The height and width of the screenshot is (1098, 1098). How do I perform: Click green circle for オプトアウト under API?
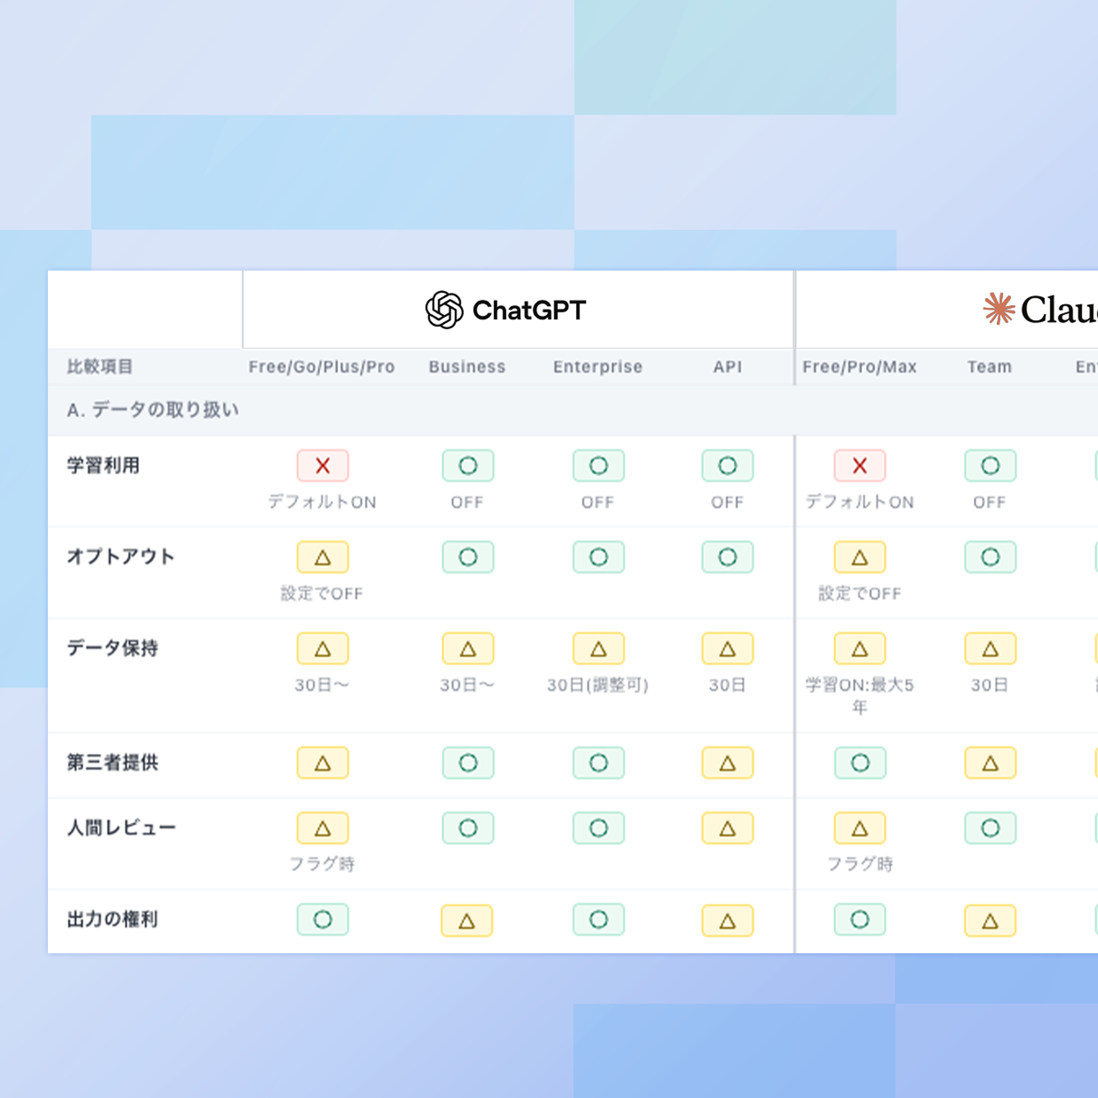pos(728,557)
